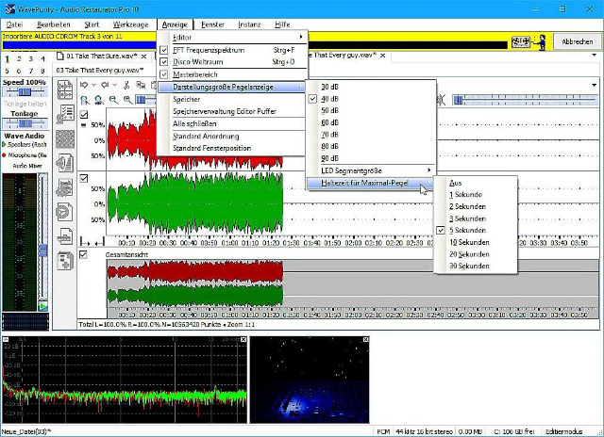Open the Werkzeuge menu

(x=130, y=23)
